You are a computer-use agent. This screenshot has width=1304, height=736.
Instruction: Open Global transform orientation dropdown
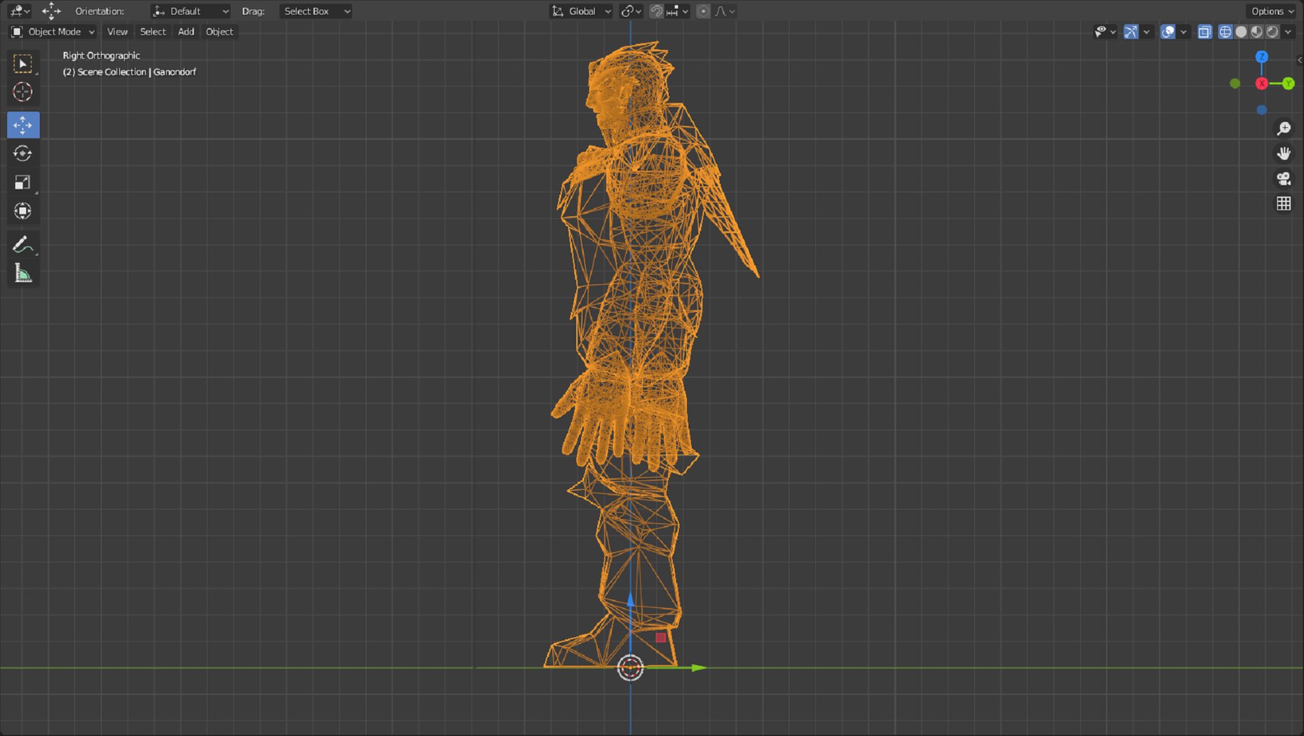581,11
